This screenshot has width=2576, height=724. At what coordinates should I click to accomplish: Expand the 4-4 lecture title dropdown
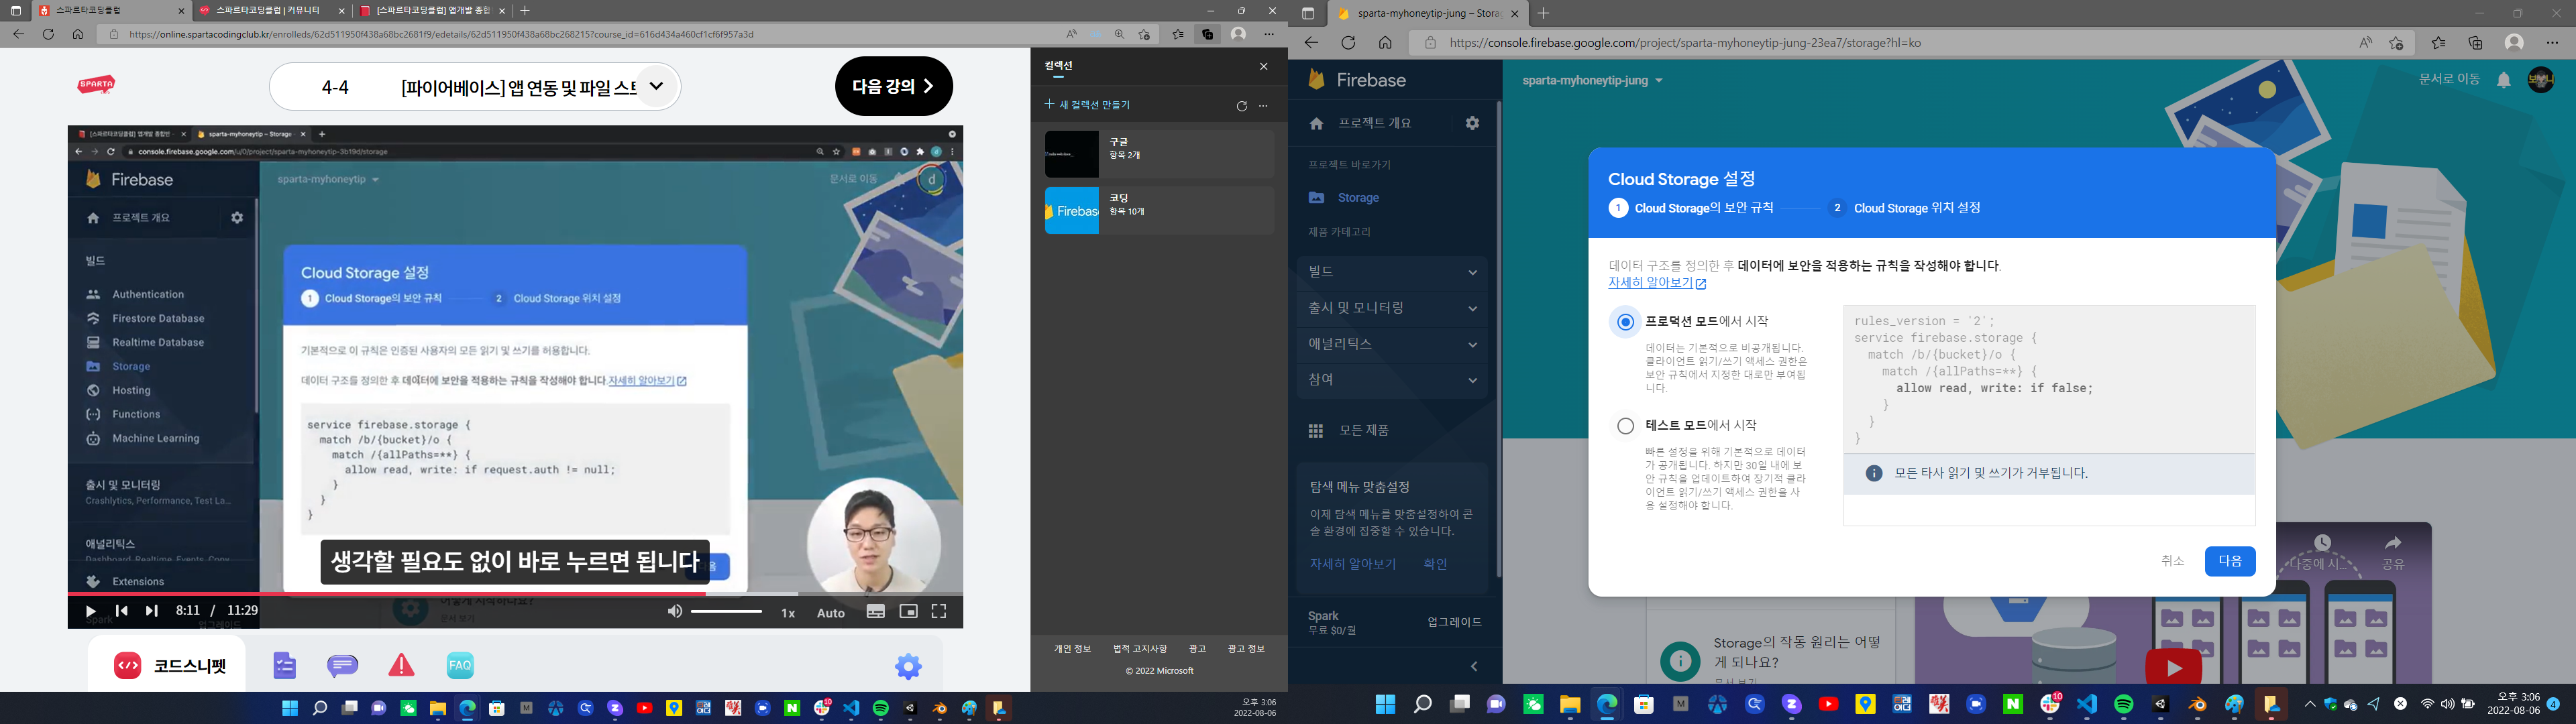[656, 86]
